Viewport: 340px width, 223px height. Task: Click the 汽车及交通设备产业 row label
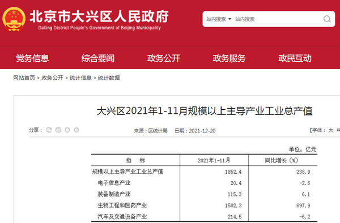(x=122, y=217)
